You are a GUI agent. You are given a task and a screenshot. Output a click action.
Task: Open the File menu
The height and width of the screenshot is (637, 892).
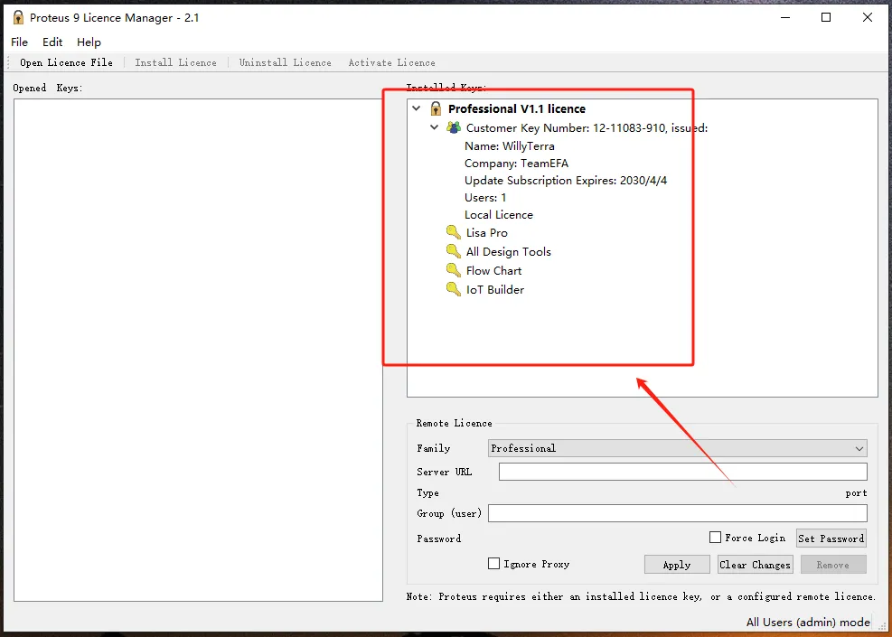[19, 42]
